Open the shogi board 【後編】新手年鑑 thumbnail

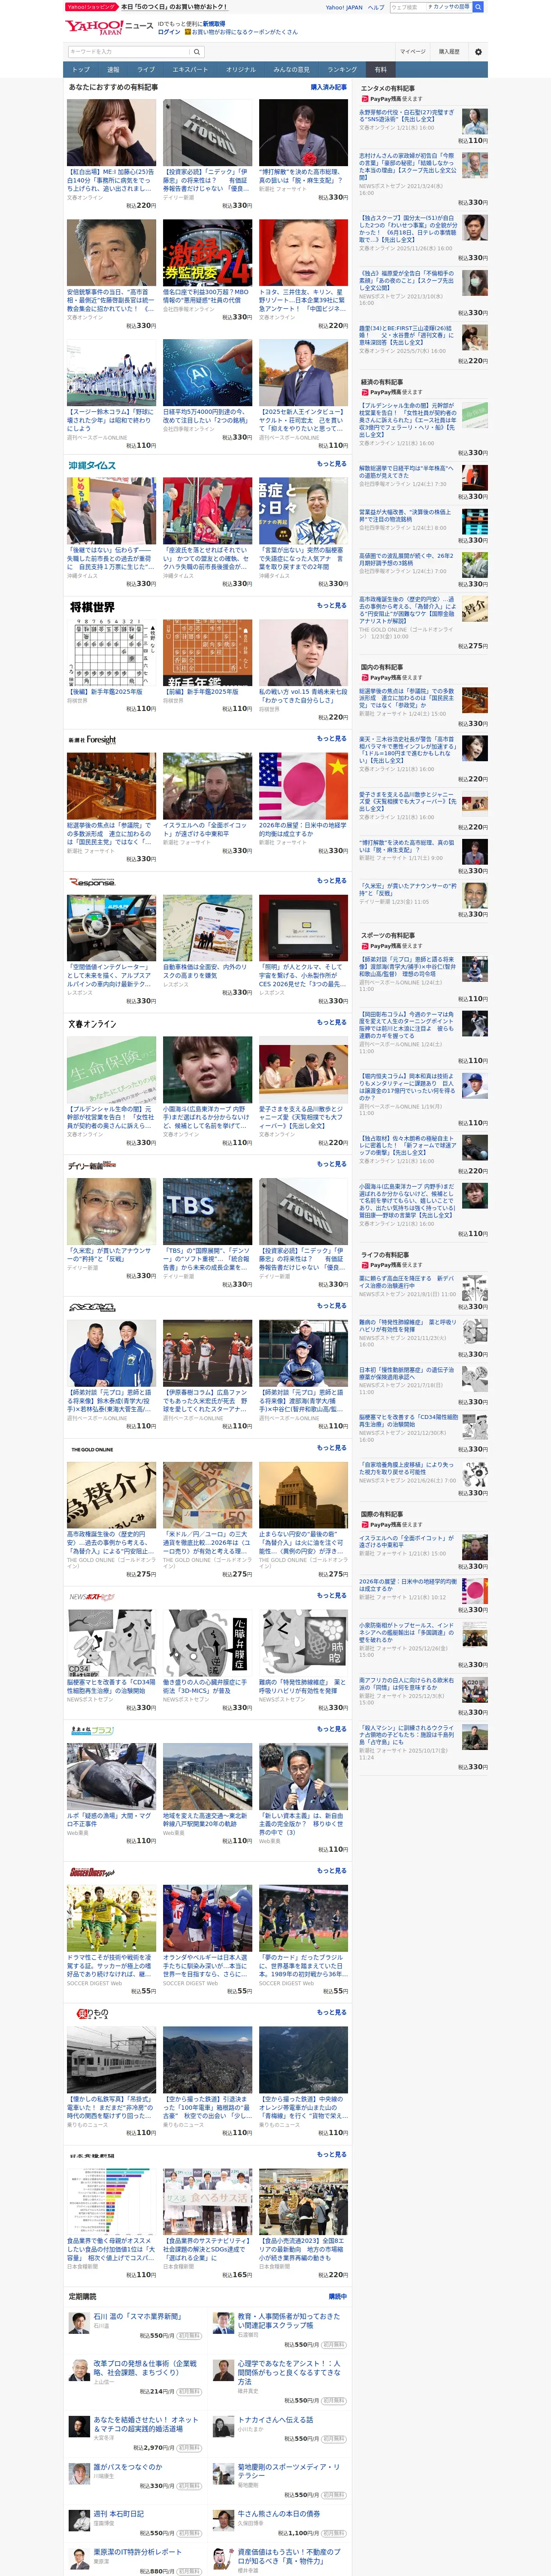click(111, 652)
